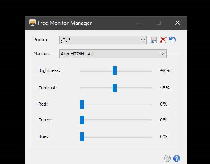Click the right end of Brightness track
Viewport: 210px width, 164px height.
(x=151, y=71)
